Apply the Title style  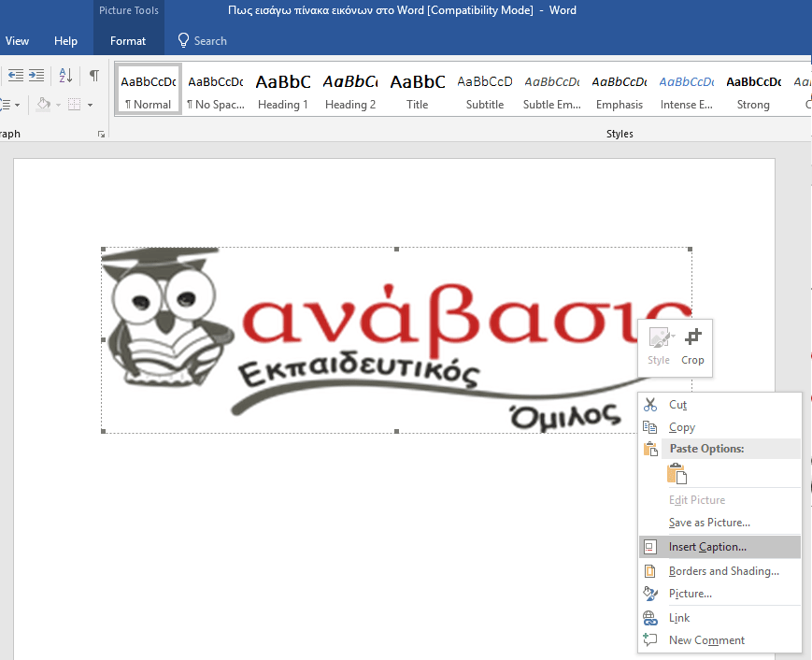[418, 89]
